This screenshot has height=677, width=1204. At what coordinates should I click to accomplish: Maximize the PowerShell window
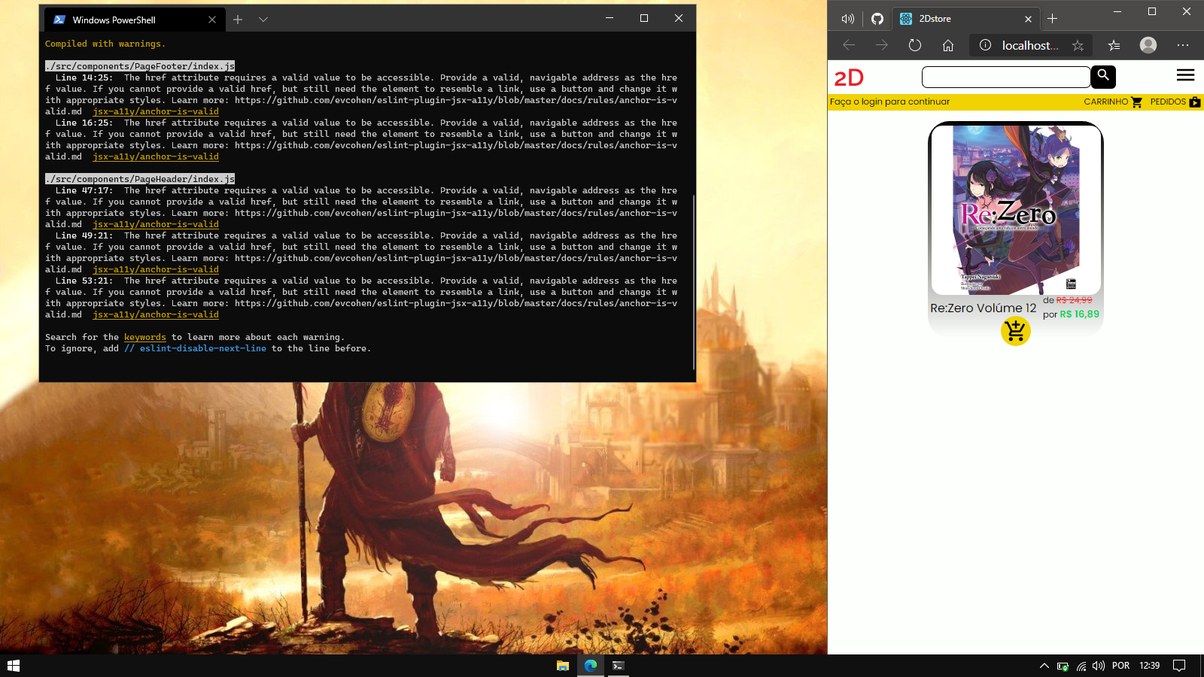[644, 18]
